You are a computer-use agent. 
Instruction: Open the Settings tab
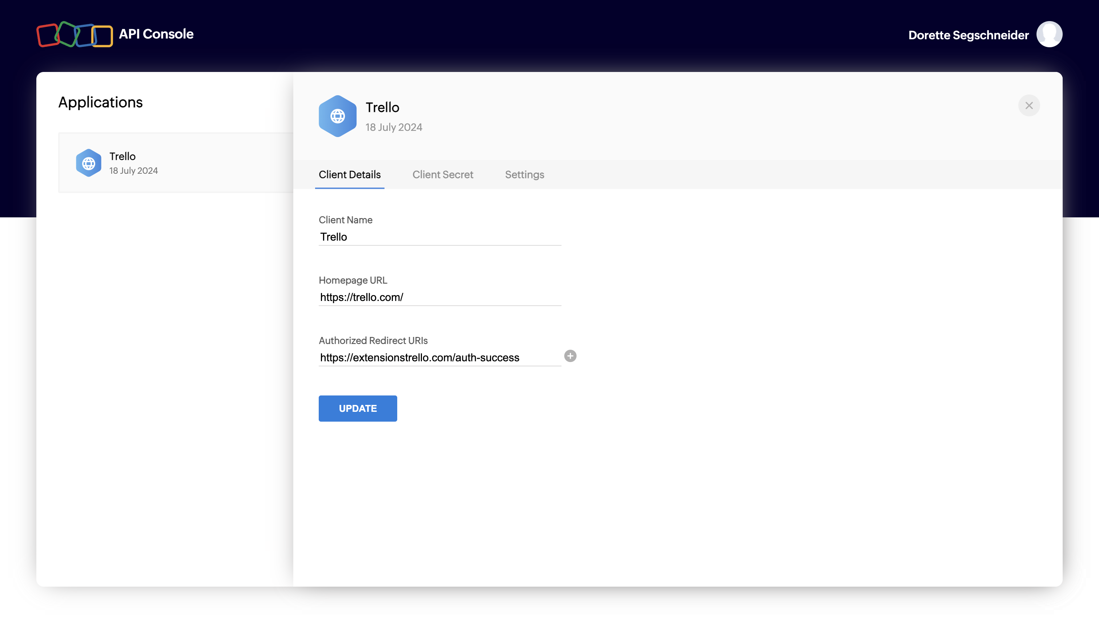524,174
